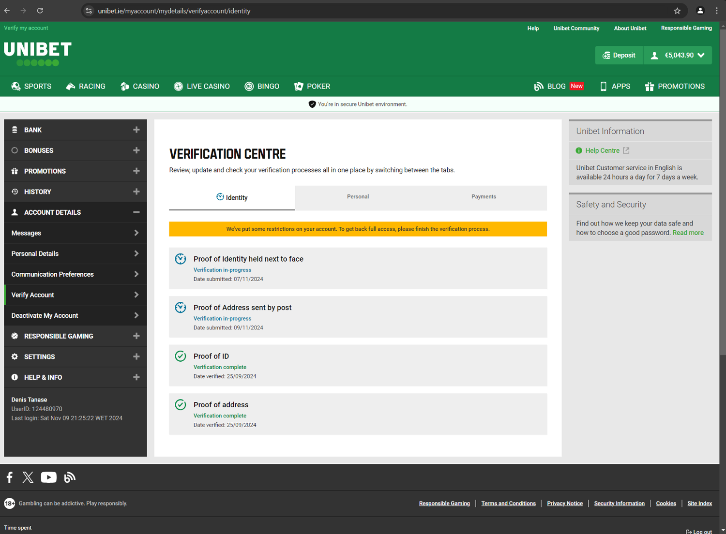Open Messages in sidebar
726x534 pixels.
(76, 233)
